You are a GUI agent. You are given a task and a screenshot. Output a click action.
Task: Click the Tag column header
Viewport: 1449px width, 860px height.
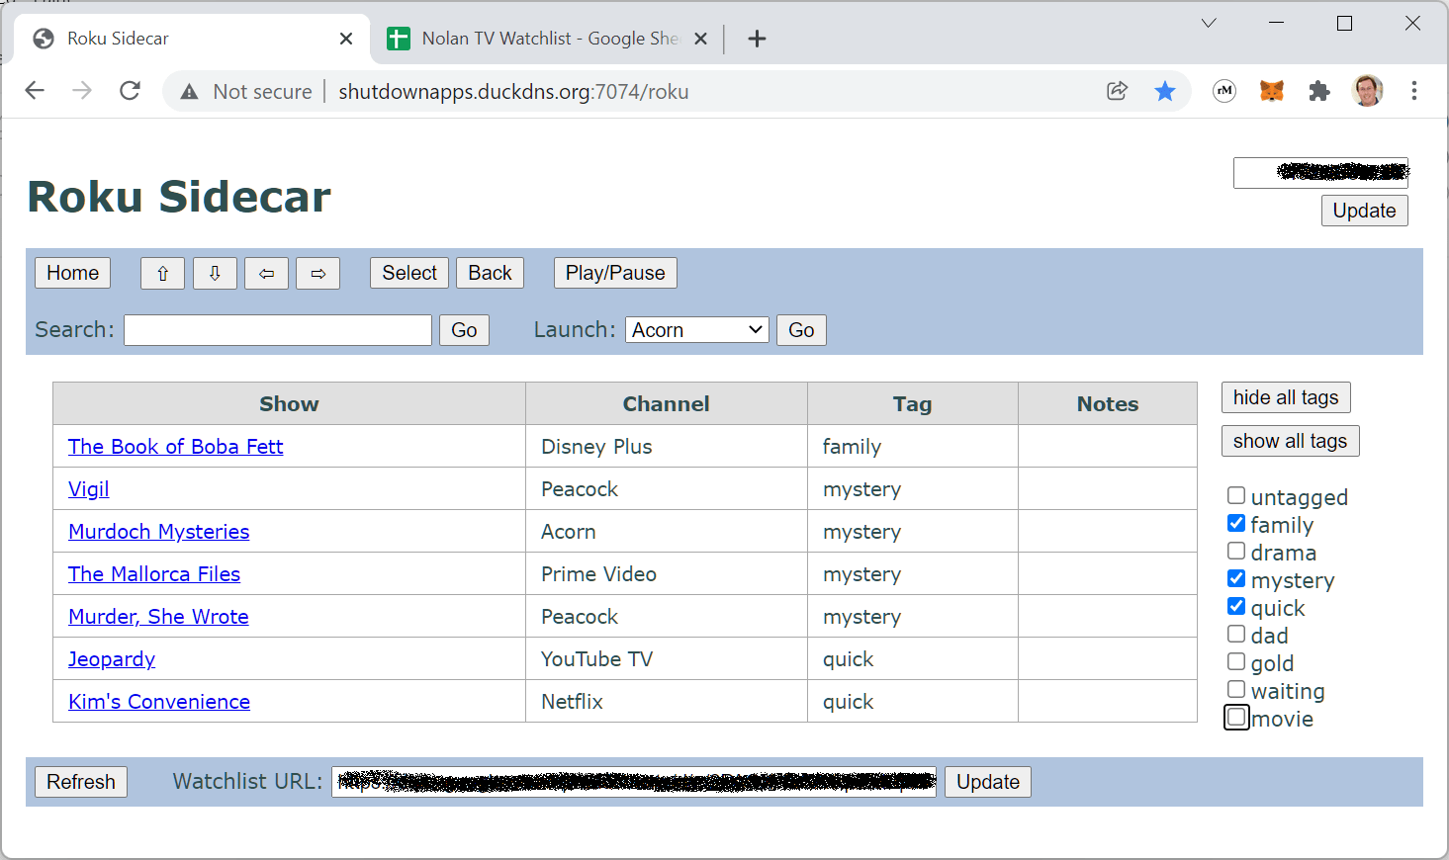(x=913, y=403)
